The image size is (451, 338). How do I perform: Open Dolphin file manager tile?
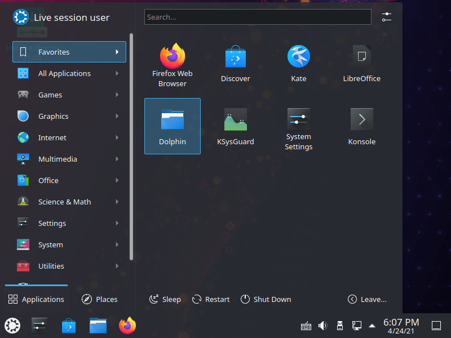pos(173,126)
